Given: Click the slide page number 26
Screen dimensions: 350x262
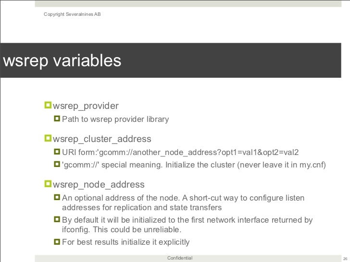Looking at the screenshot, I should click(345, 258).
